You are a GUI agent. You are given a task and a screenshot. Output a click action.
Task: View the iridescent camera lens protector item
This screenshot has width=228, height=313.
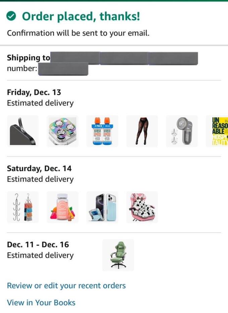(x=62, y=131)
